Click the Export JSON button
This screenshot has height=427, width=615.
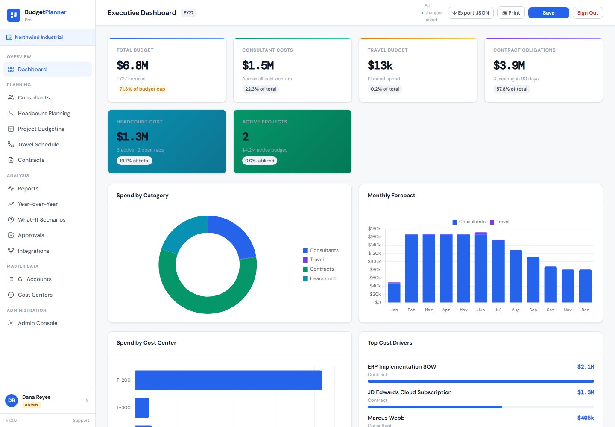tap(471, 13)
